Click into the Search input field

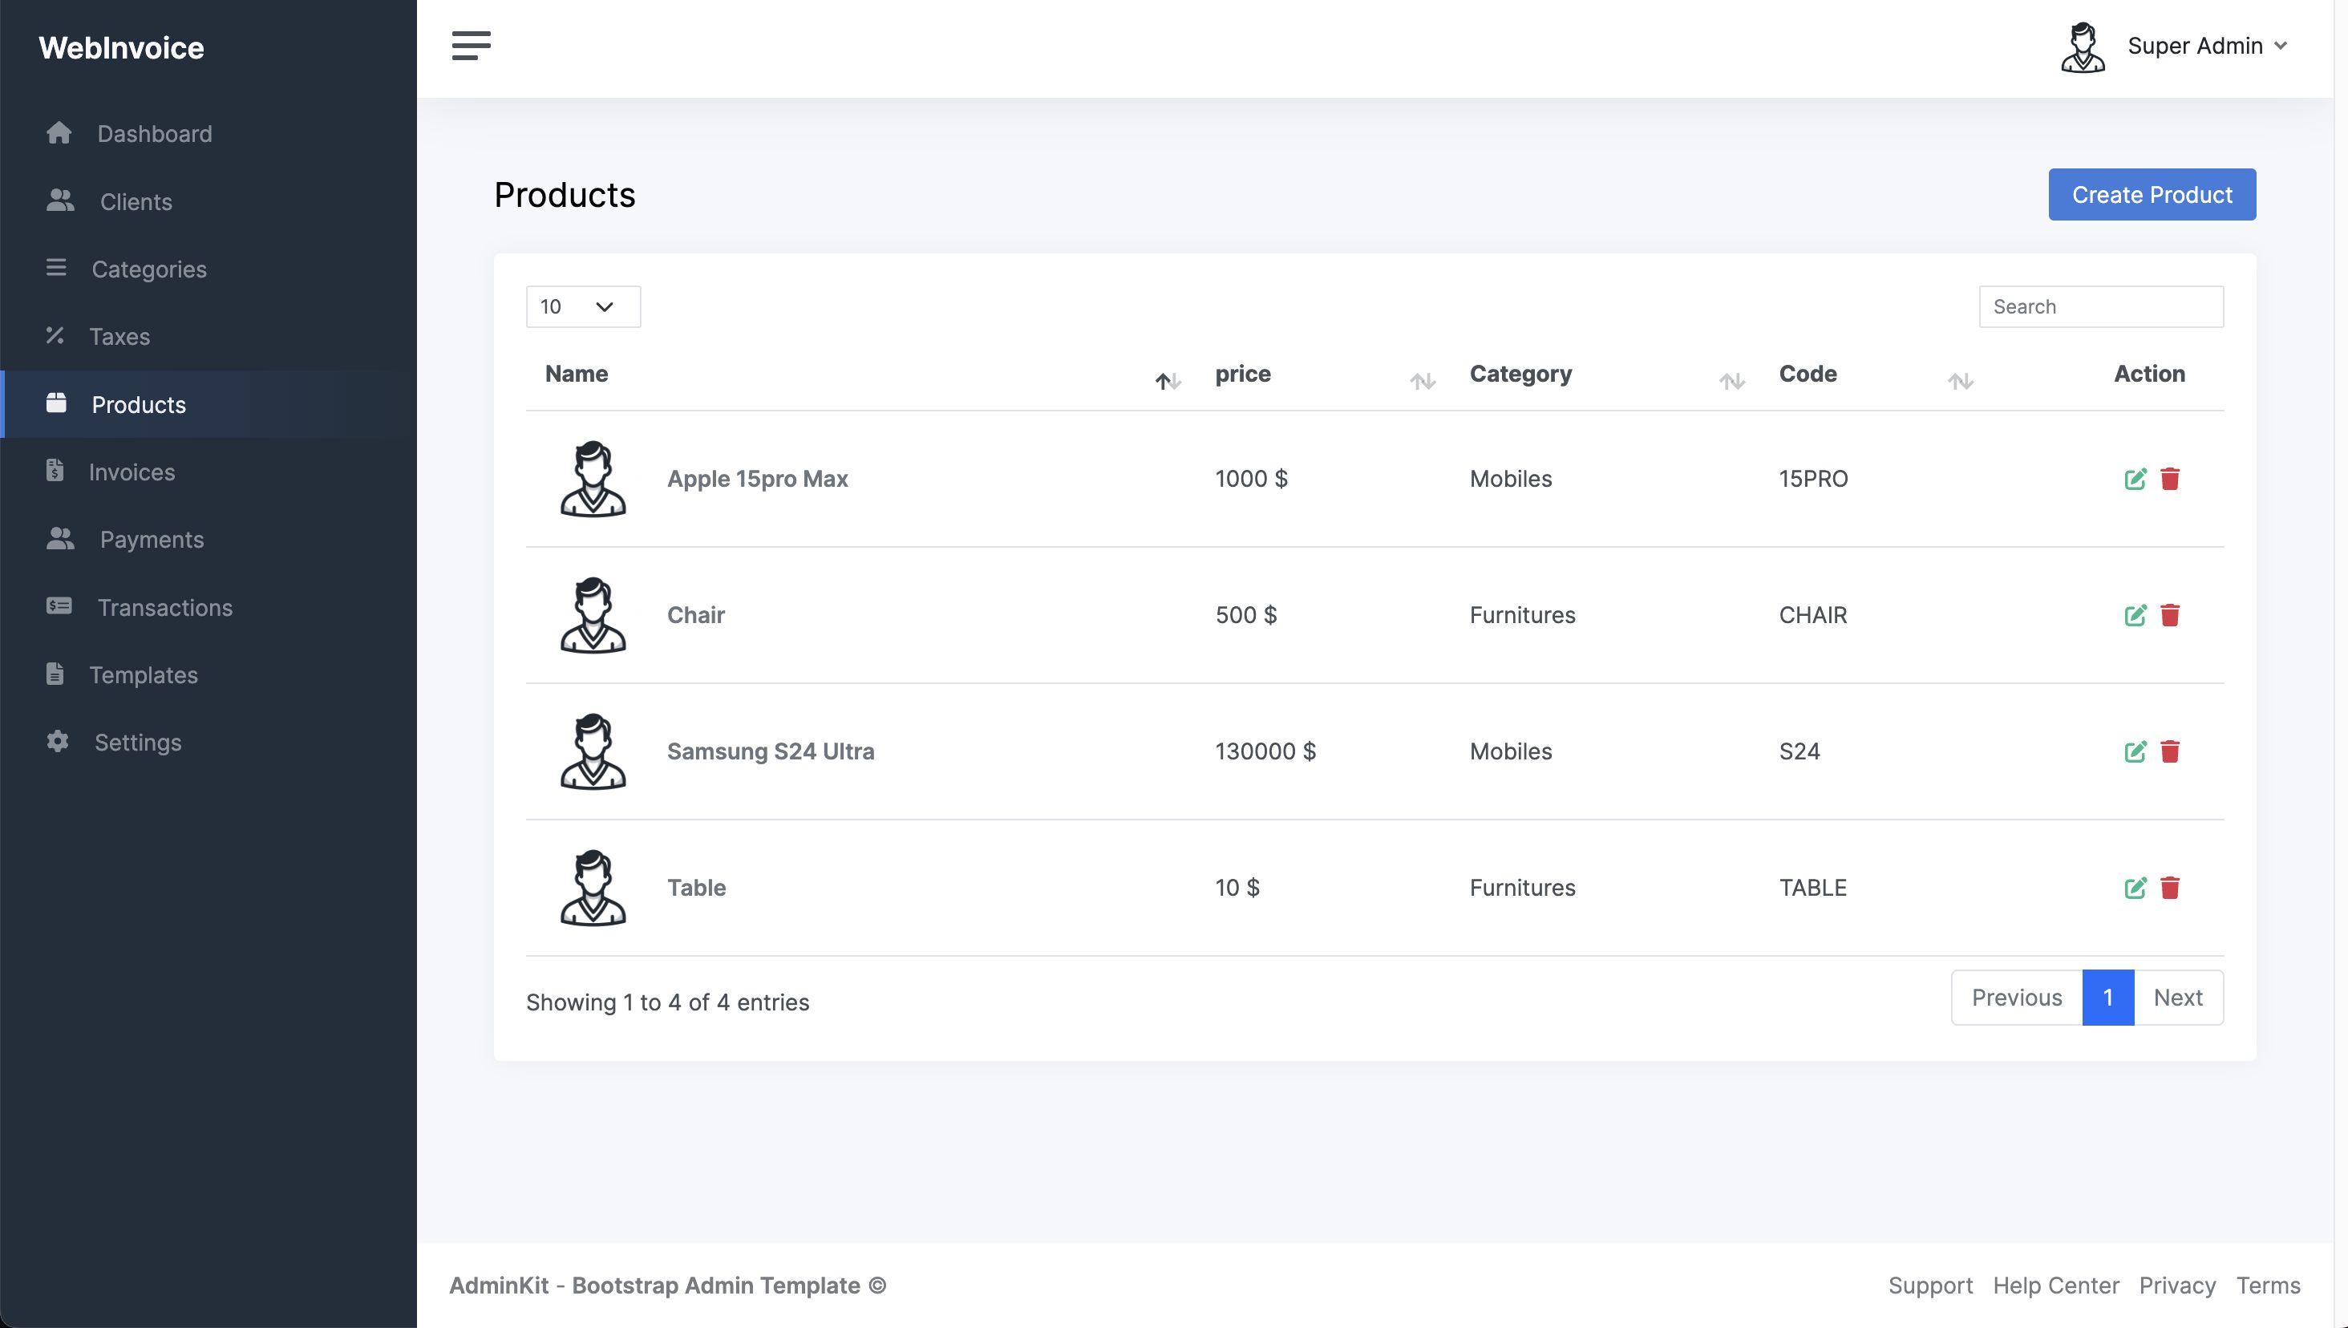point(2100,306)
